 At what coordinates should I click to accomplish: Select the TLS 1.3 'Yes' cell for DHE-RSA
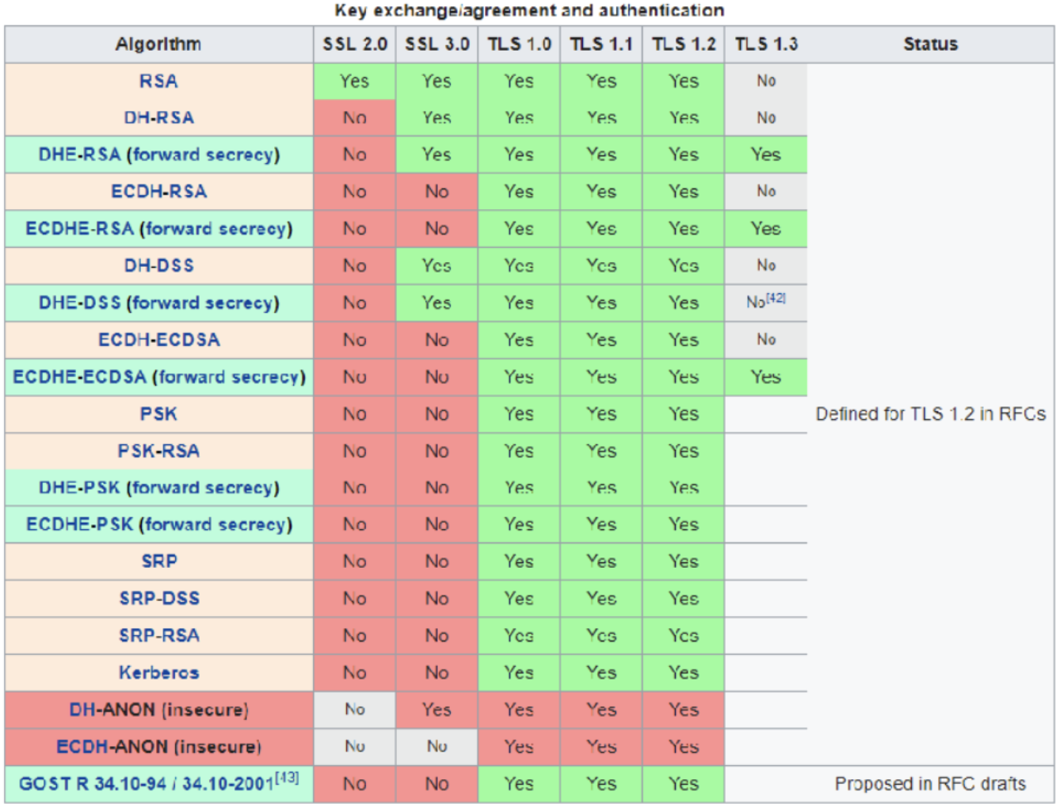point(766,154)
